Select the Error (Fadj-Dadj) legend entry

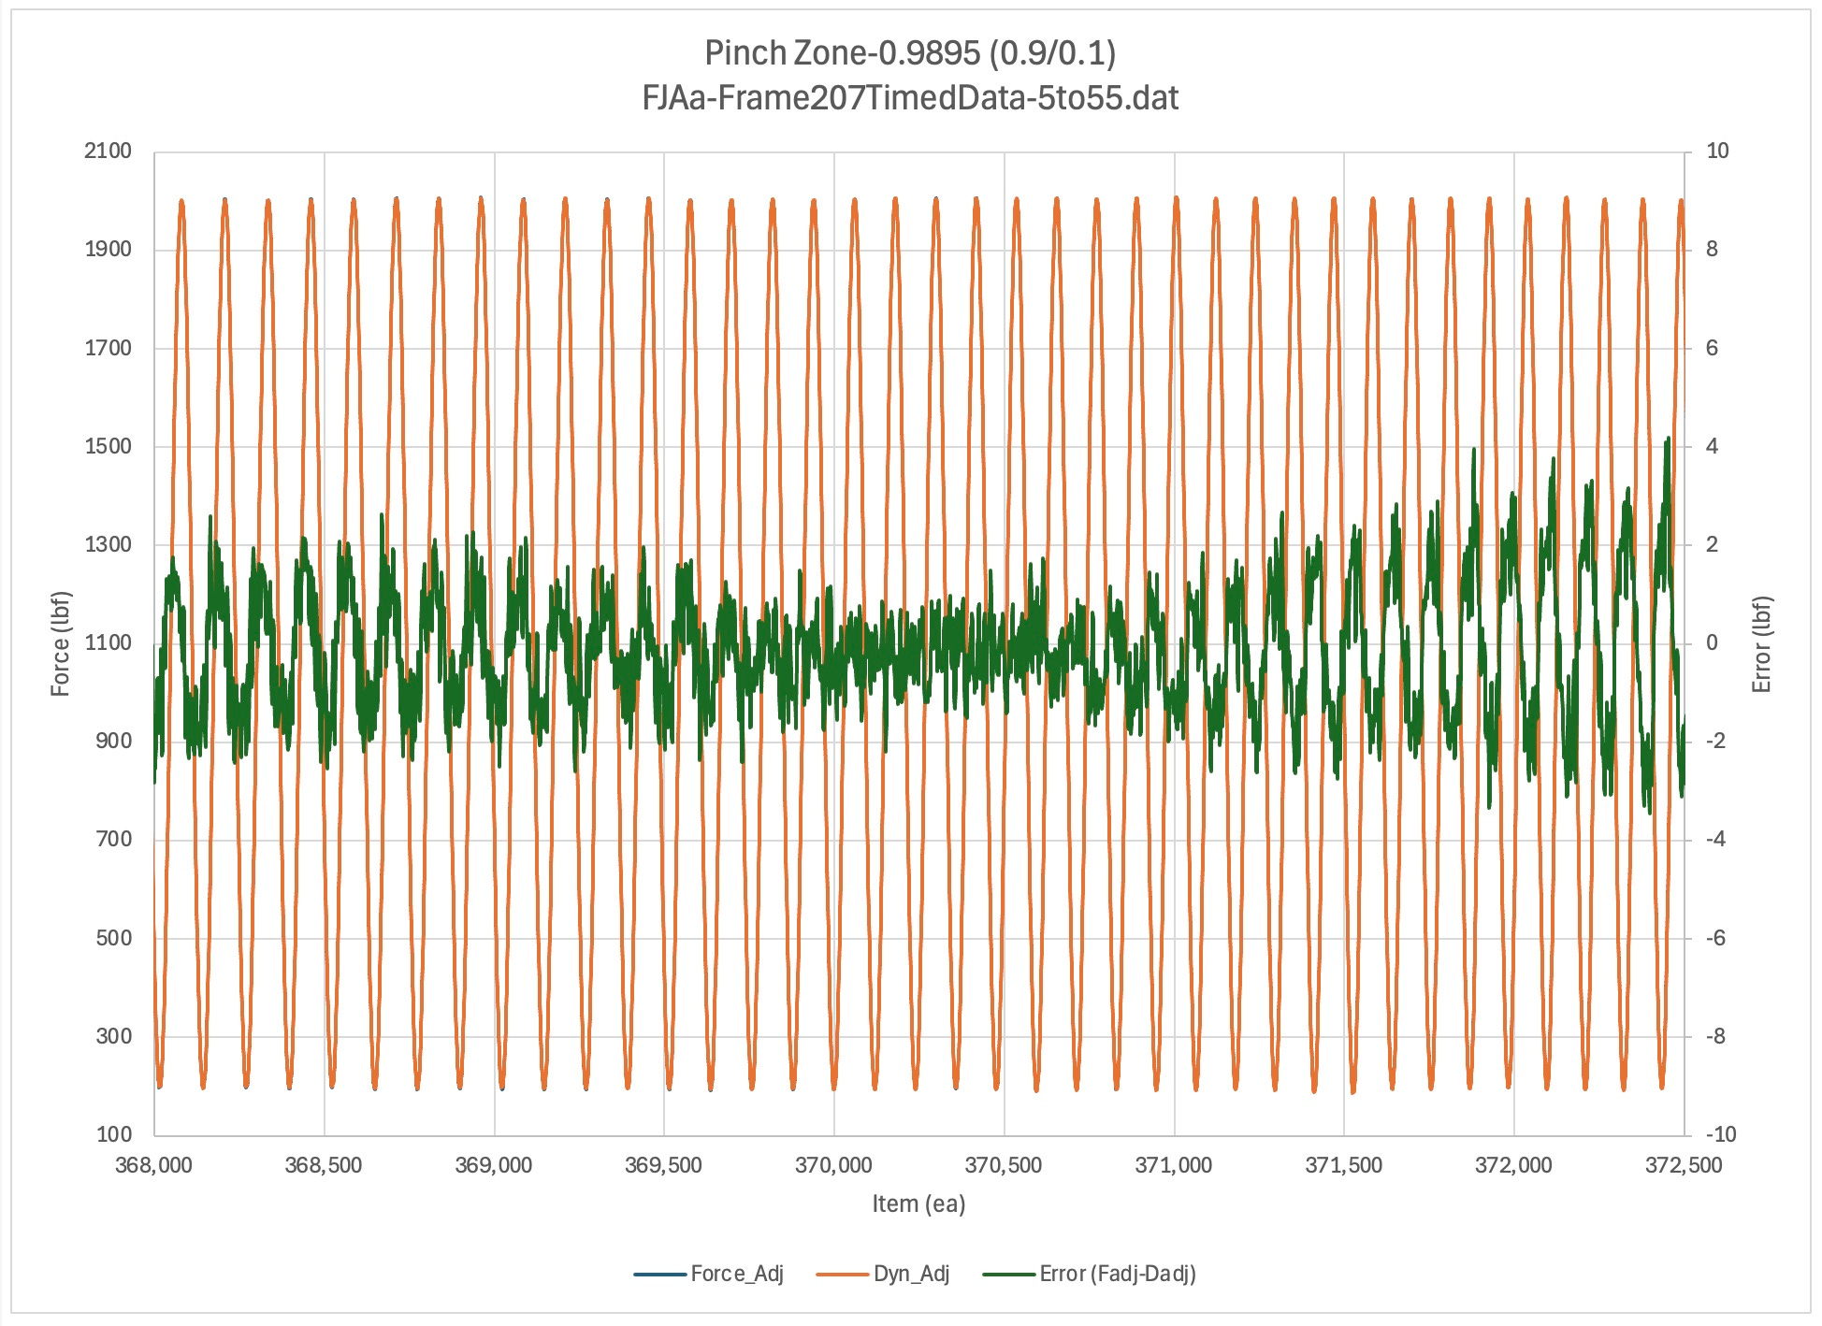coord(1117,1274)
